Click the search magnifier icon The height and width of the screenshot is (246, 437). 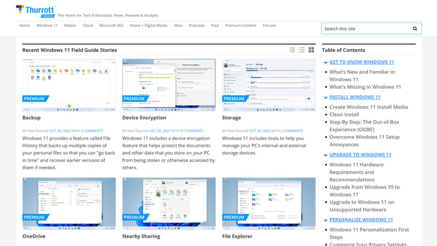pos(415,29)
